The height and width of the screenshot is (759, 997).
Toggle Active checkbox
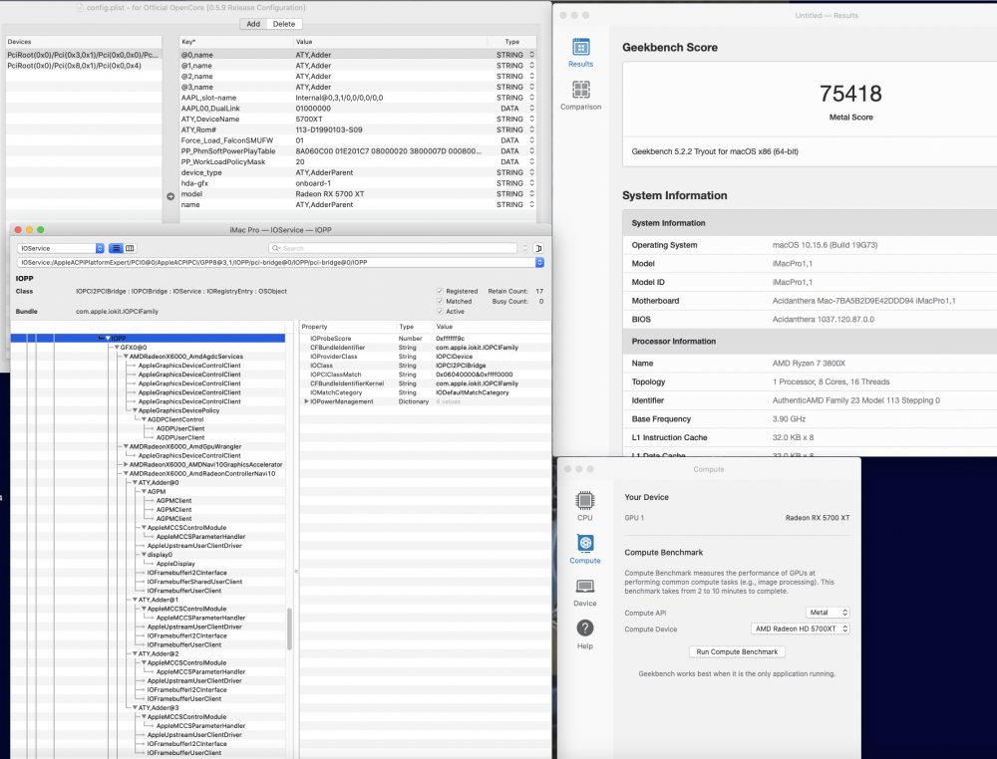[x=440, y=311]
